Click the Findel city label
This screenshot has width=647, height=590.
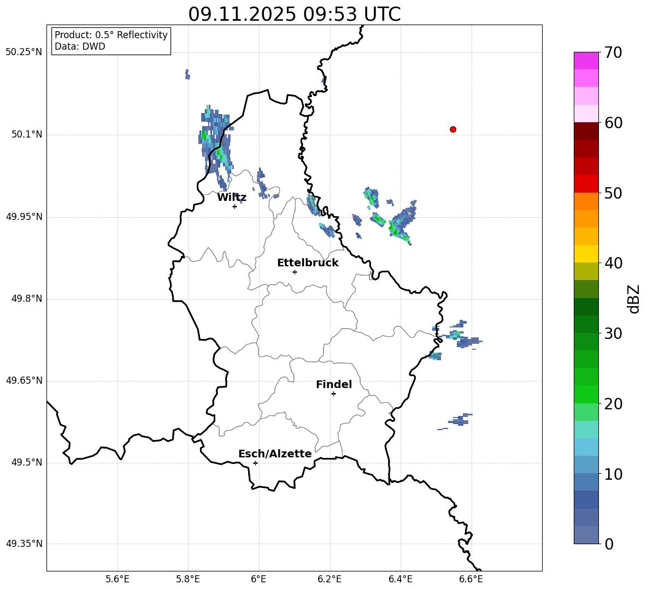tap(334, 384)
